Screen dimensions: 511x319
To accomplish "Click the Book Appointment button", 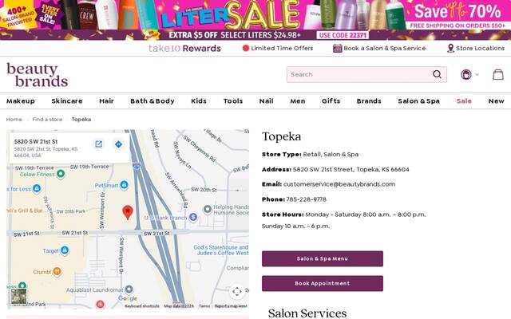I will click(323, 284).
